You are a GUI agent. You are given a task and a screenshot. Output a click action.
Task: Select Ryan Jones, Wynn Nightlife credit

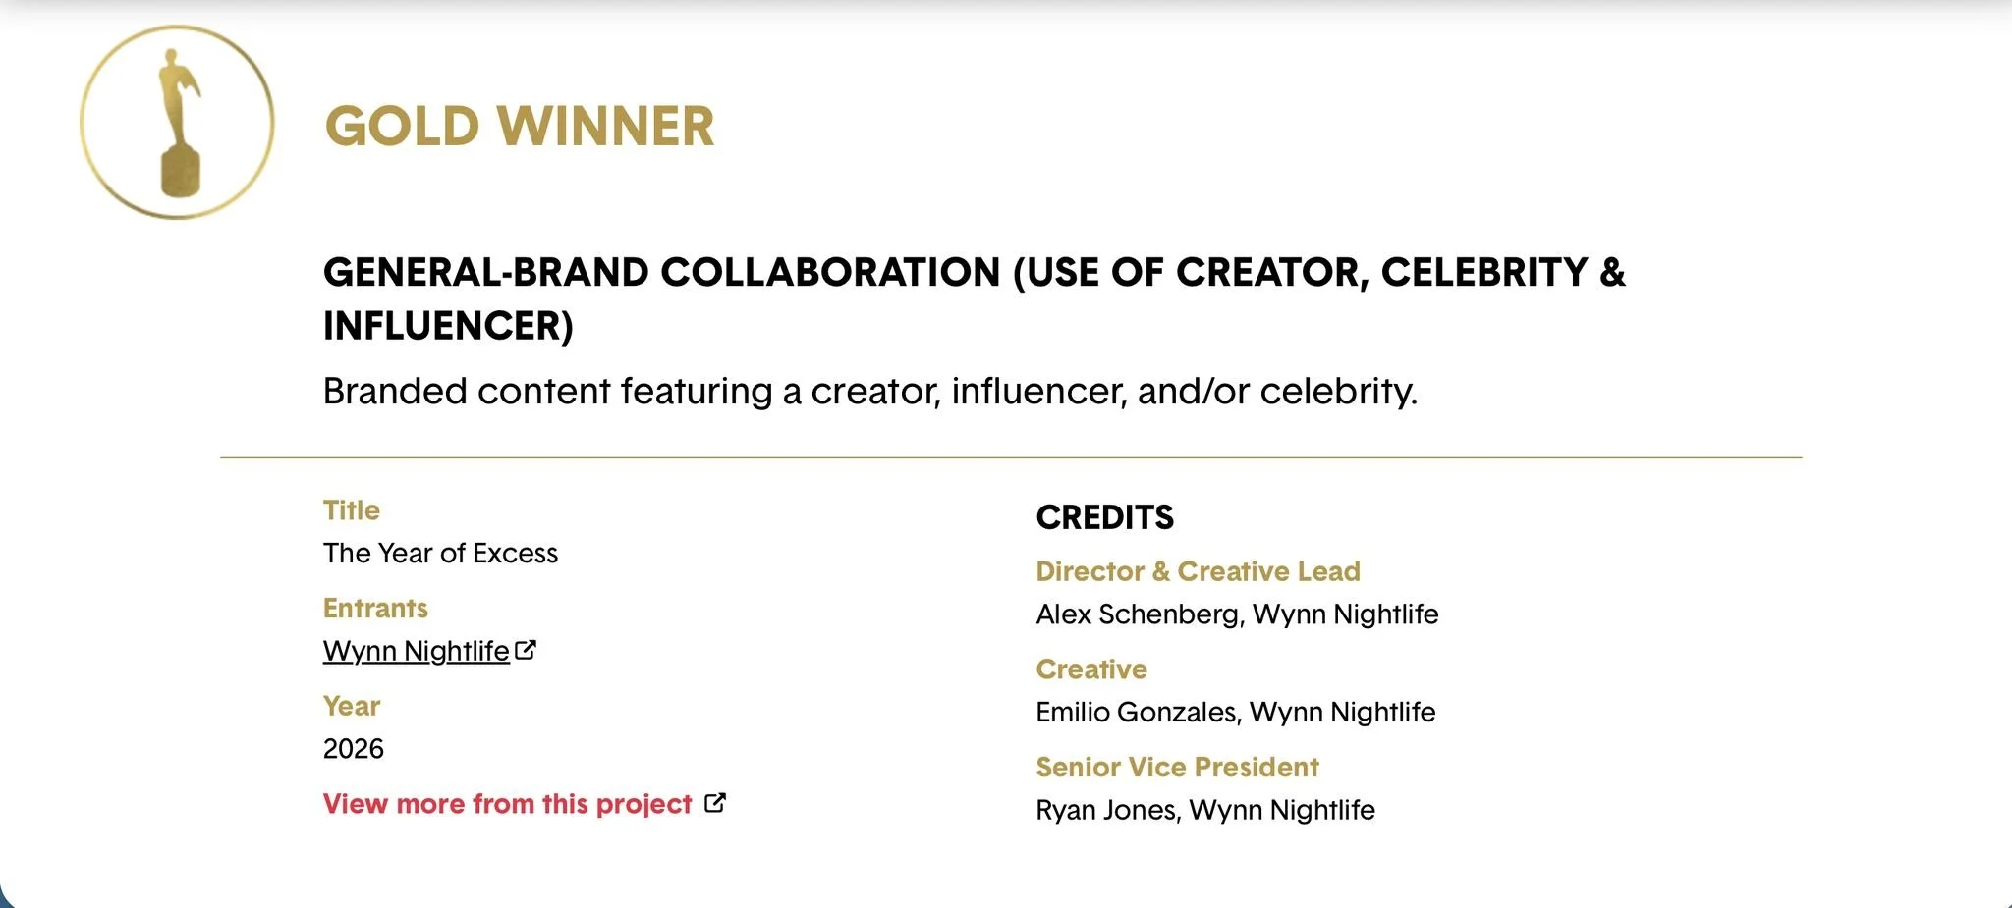point(1205,810)
